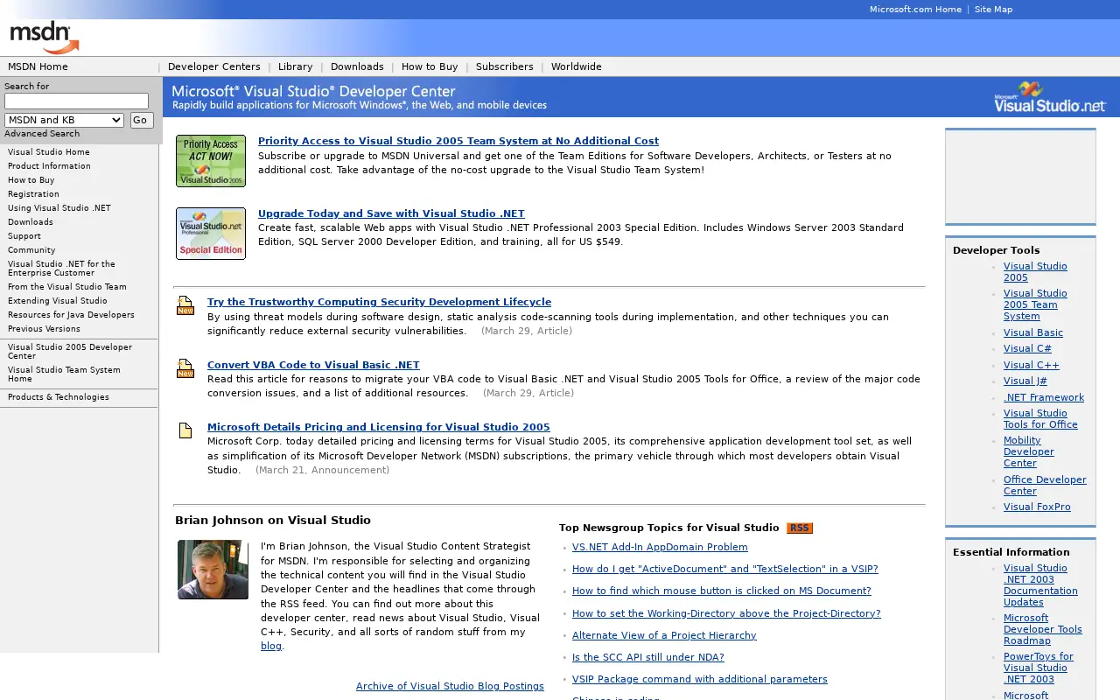Open Alternate View of a Project Hierarchy topic
1120x700 pixels.
pos(664,635)
